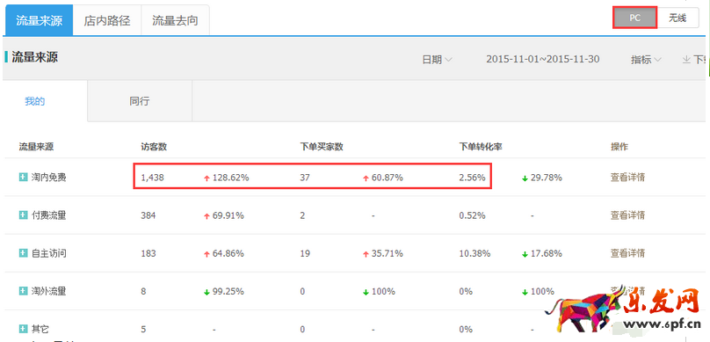Select the 流量来源 tab

tap(39, 20)
